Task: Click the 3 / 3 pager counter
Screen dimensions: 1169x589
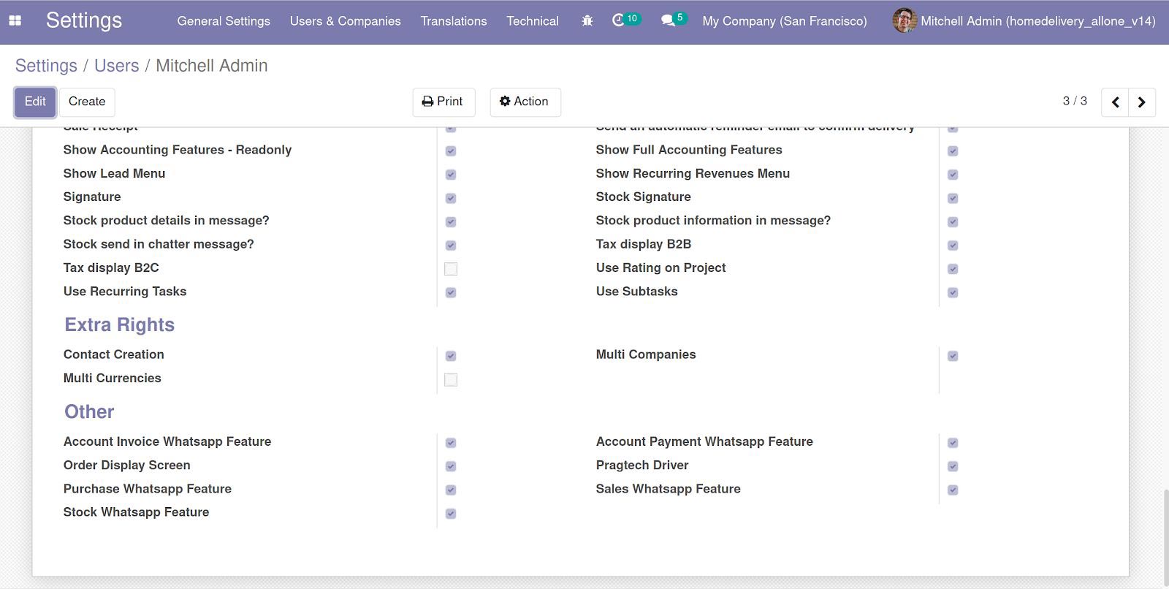Action: (1075, 101)
